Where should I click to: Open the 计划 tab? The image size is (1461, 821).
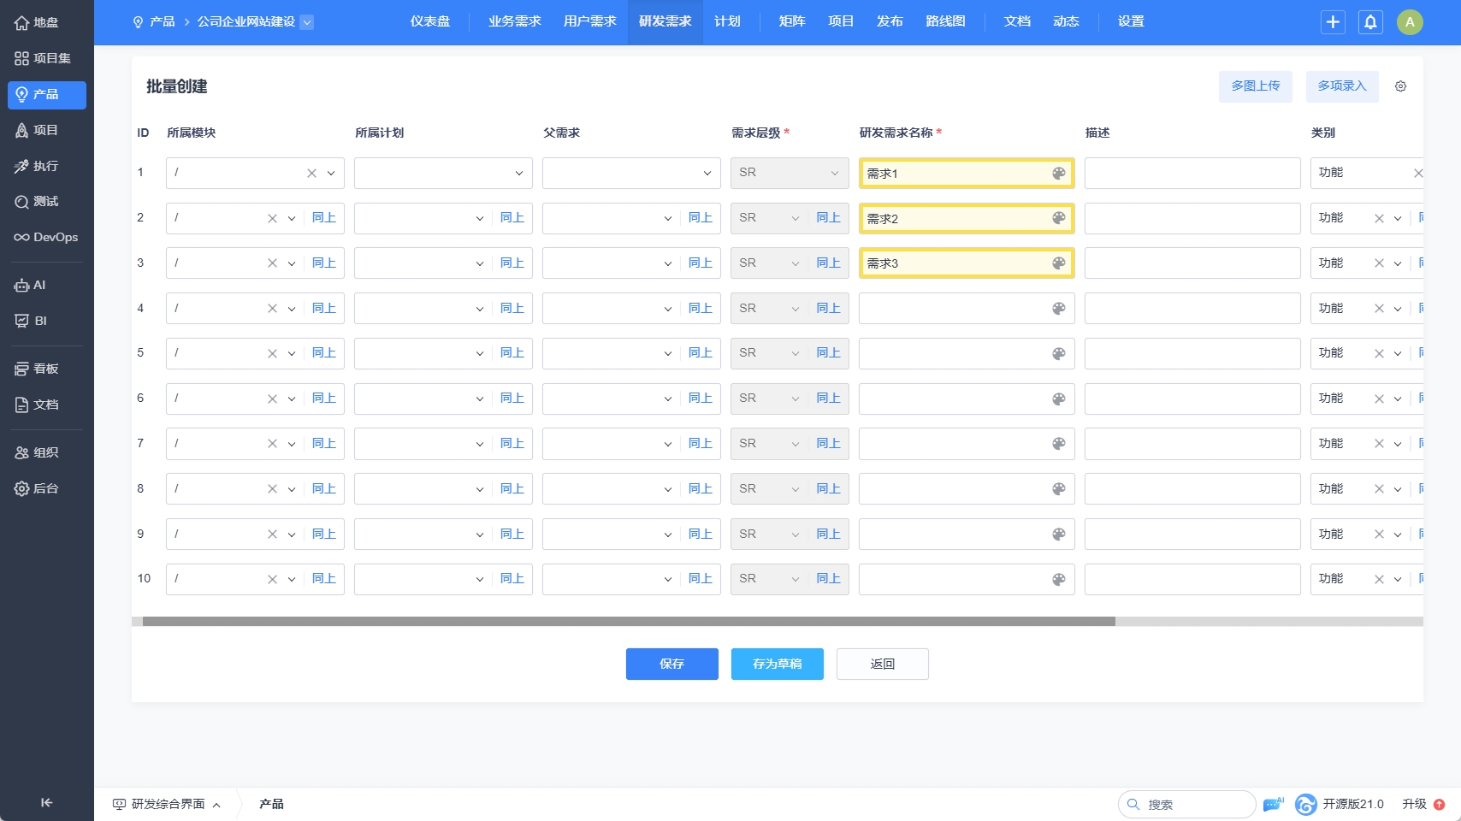[727, 21]
